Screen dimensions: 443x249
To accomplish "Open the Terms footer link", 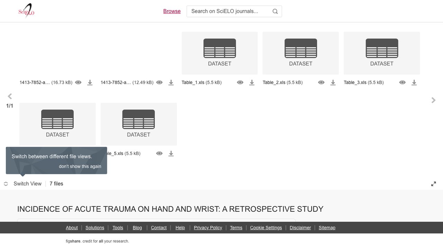I will point(236,228).
